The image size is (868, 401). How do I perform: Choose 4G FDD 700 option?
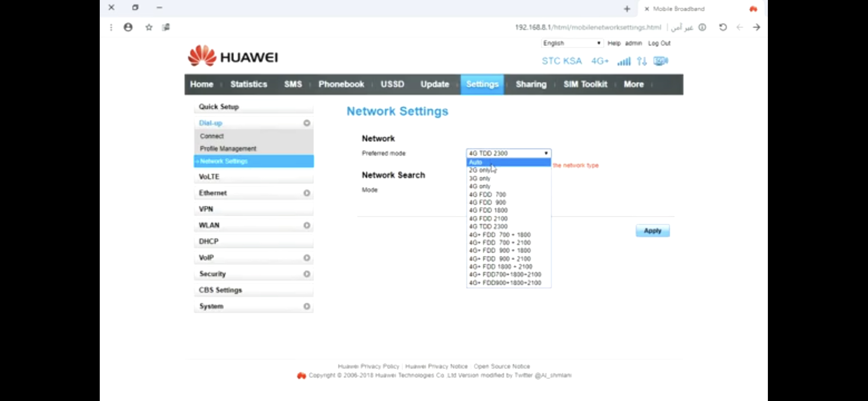(508, 195)
